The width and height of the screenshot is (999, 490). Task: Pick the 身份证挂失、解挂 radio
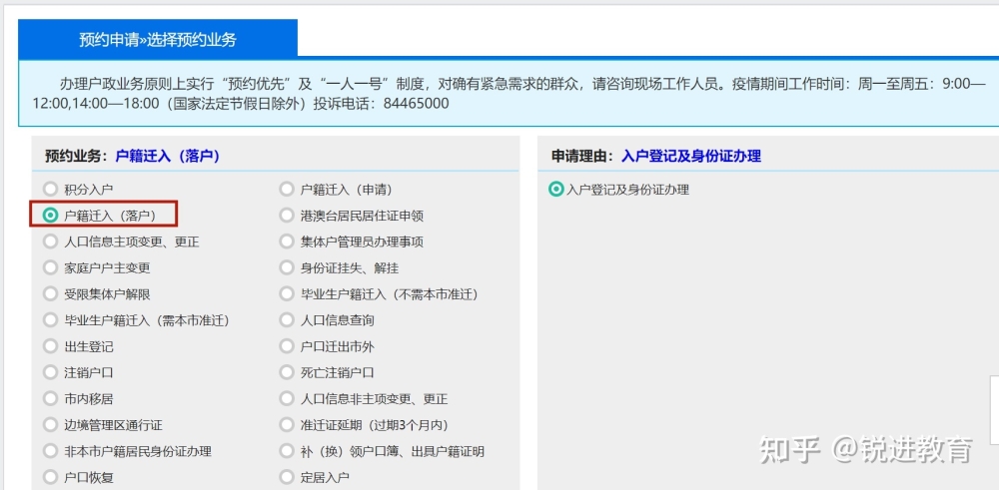click(287, 267)
